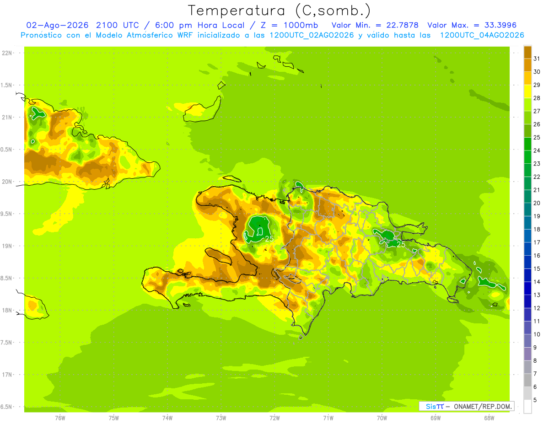Click the "25" contour label in northeastern Dominican Republic
This screenshot has height=424, width=549.
click(401, 245)
